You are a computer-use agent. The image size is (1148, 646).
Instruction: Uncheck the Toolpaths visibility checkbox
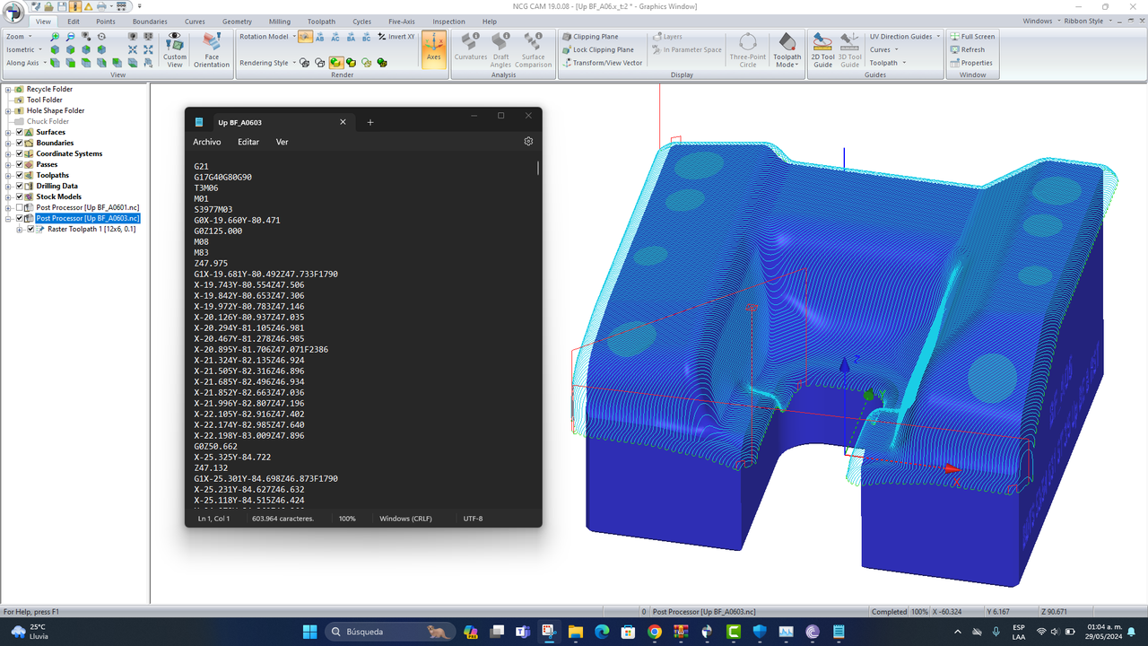coord(19,175)
